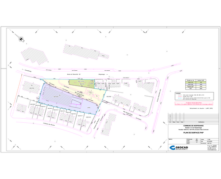Click the yellow row in surface table
221x179 pixels.
196,86
